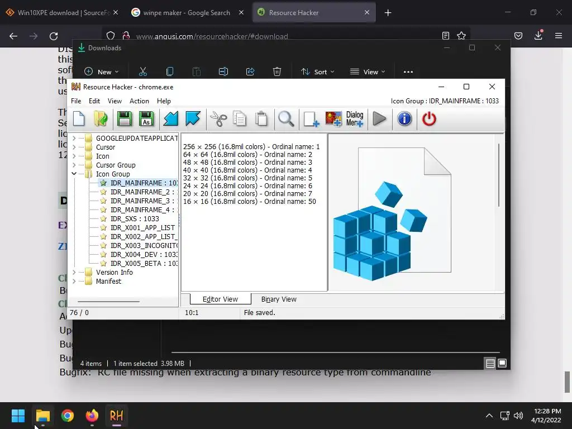
Task: Open the Sort dropdown in Downloads window
Action: point(317,72)
